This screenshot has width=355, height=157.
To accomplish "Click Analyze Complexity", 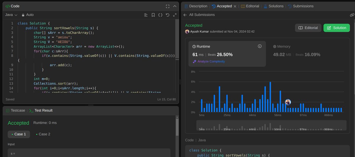I will [x=209, y=61].
